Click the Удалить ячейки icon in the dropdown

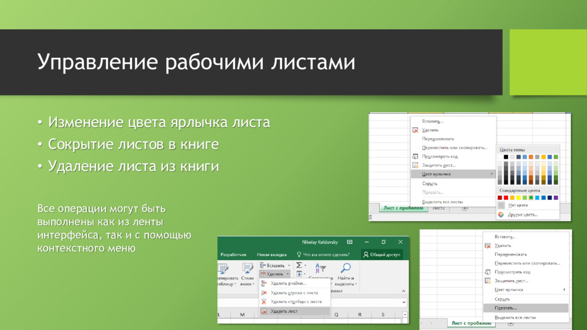click(264, 283)
